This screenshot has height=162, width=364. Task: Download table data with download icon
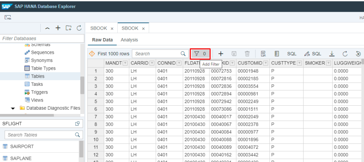pos(332,54)
